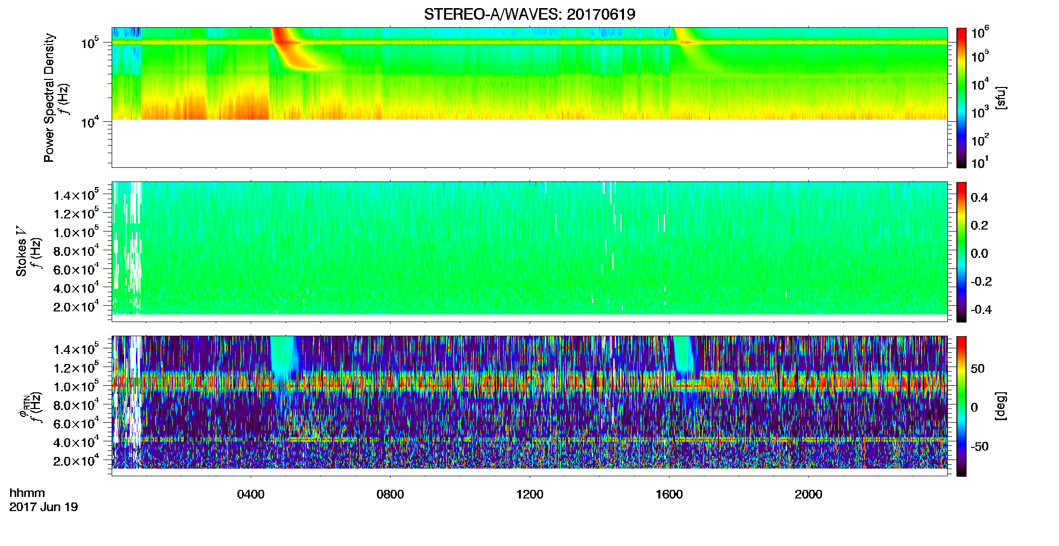Image resolution: width=1059 pixels, height=546 pixels.
Task: Click the '0.4' Stokes V color bar label
Action: tap(979, 198)
